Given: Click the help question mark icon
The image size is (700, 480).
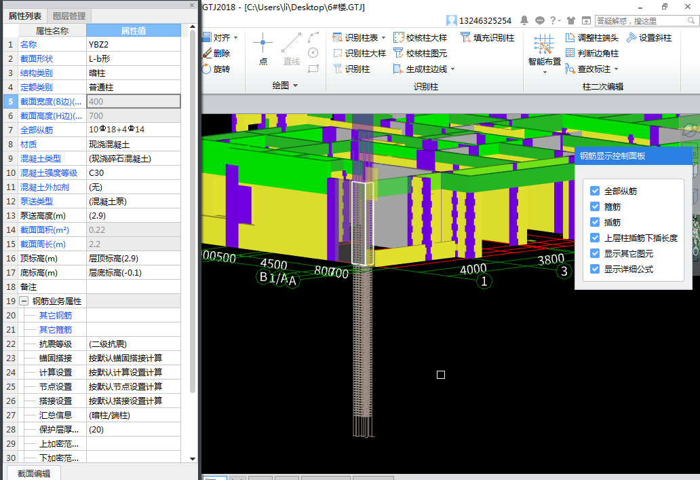Looking at the screenshot, I should pyautogui.click(x=553, y=20).
